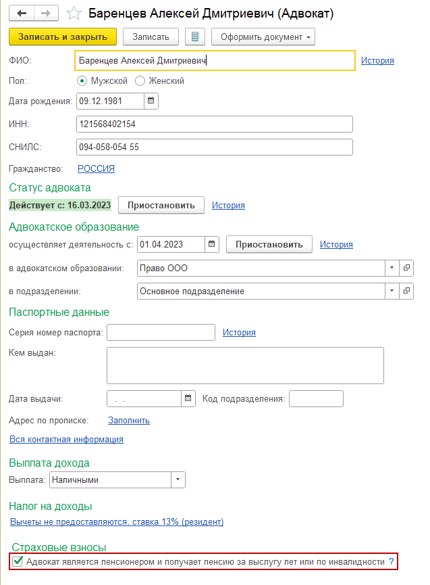Select the Женский radio button

click(140, 81)
